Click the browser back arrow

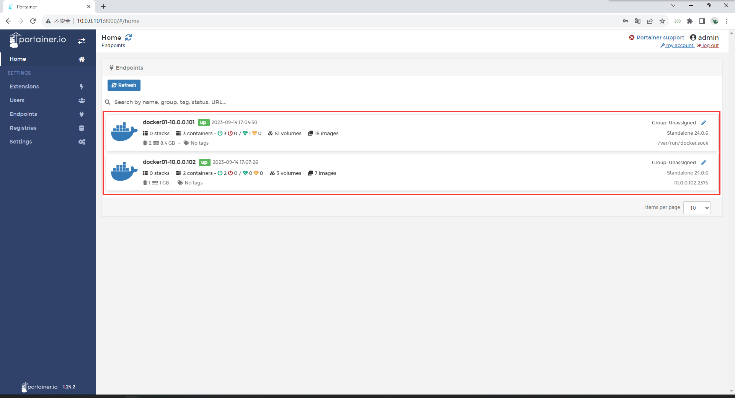point(8,21)
